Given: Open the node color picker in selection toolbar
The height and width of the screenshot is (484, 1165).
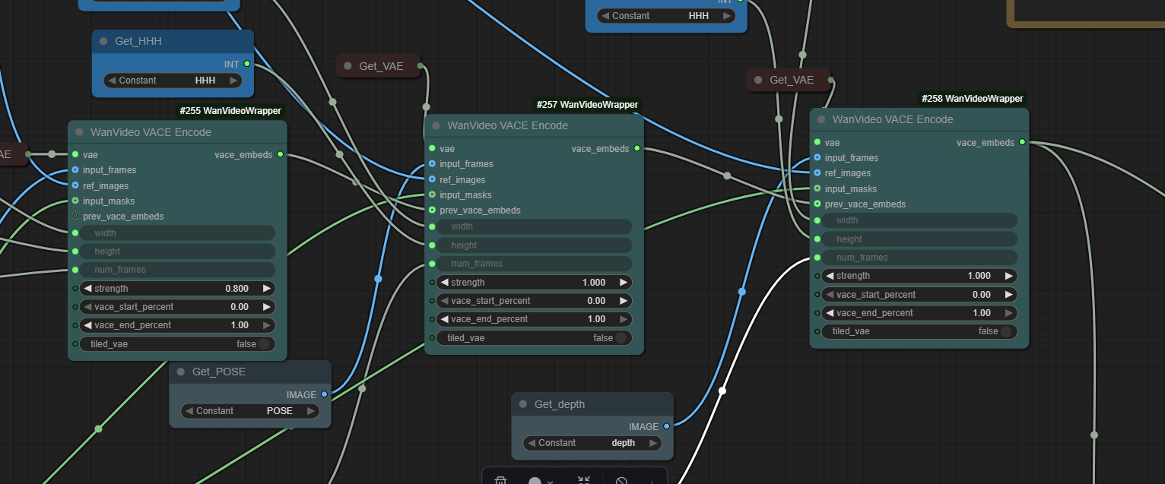Looking at the screenshot, I should (535, 482).
